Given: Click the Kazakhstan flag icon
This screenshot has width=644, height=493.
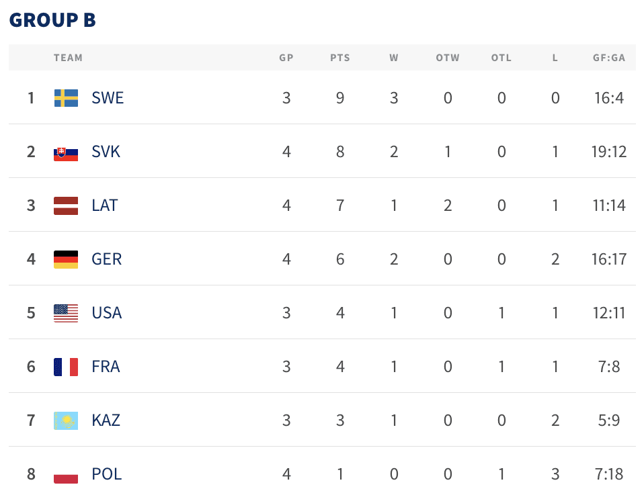Looking at the screenshot, I should tap(66, 420).
